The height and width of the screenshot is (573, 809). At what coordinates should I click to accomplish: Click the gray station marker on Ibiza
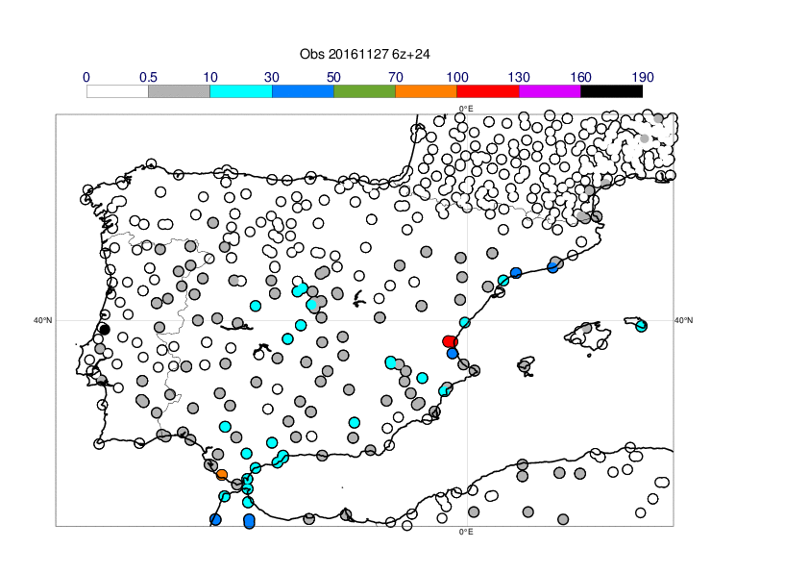[x=525, y=366]
